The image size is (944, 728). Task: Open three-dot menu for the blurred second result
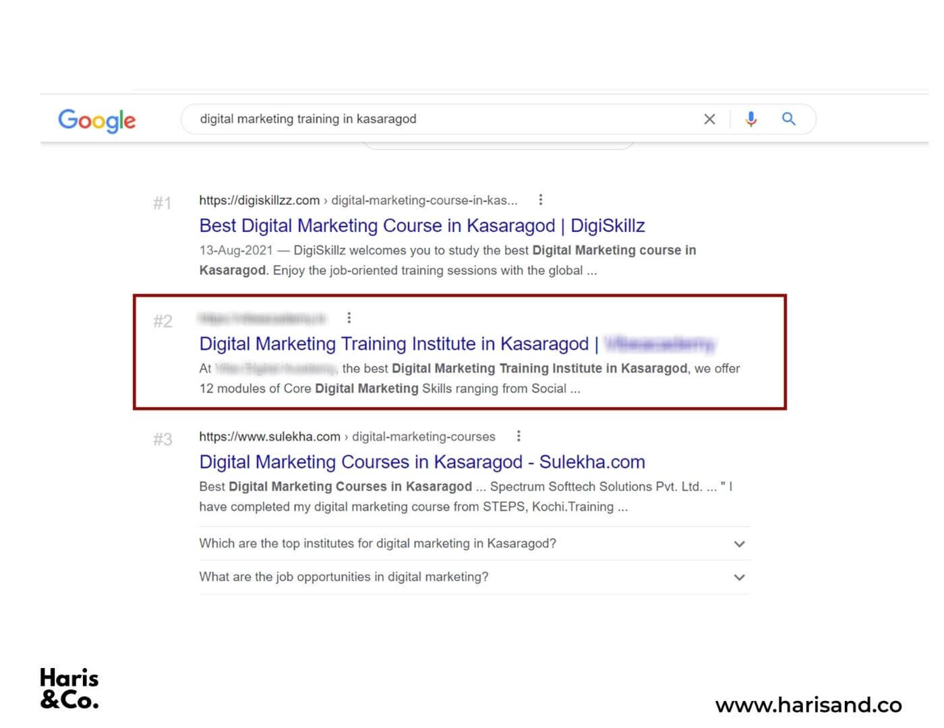pyautogui.click(x=349, y=317)
